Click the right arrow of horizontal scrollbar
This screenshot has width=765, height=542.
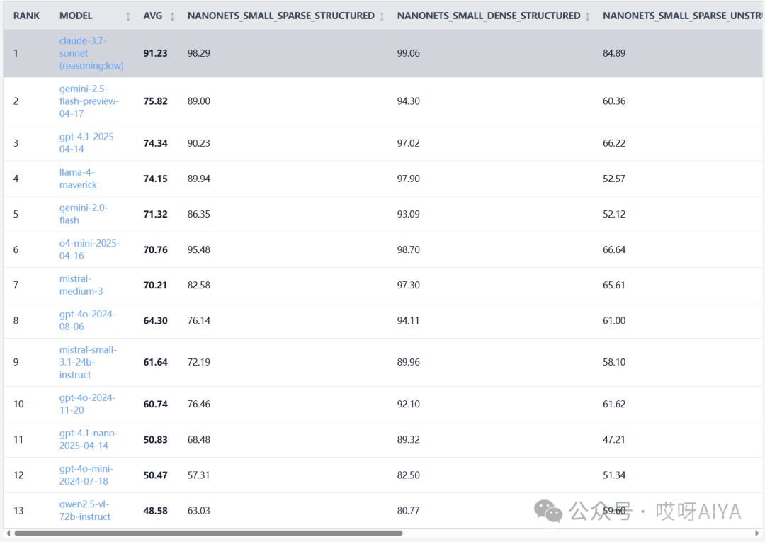click(x=757, y=533)
